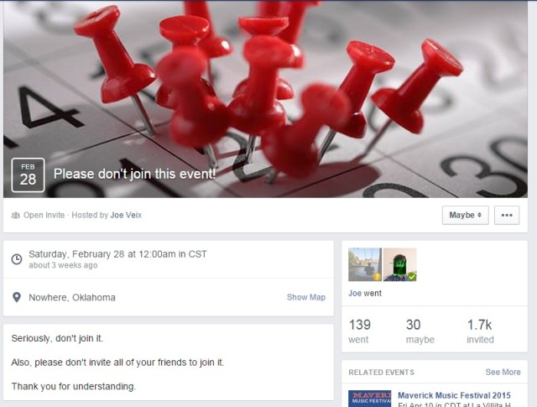Click the clock icon beside the event date
Screen dimensions: 537x407
17,259
